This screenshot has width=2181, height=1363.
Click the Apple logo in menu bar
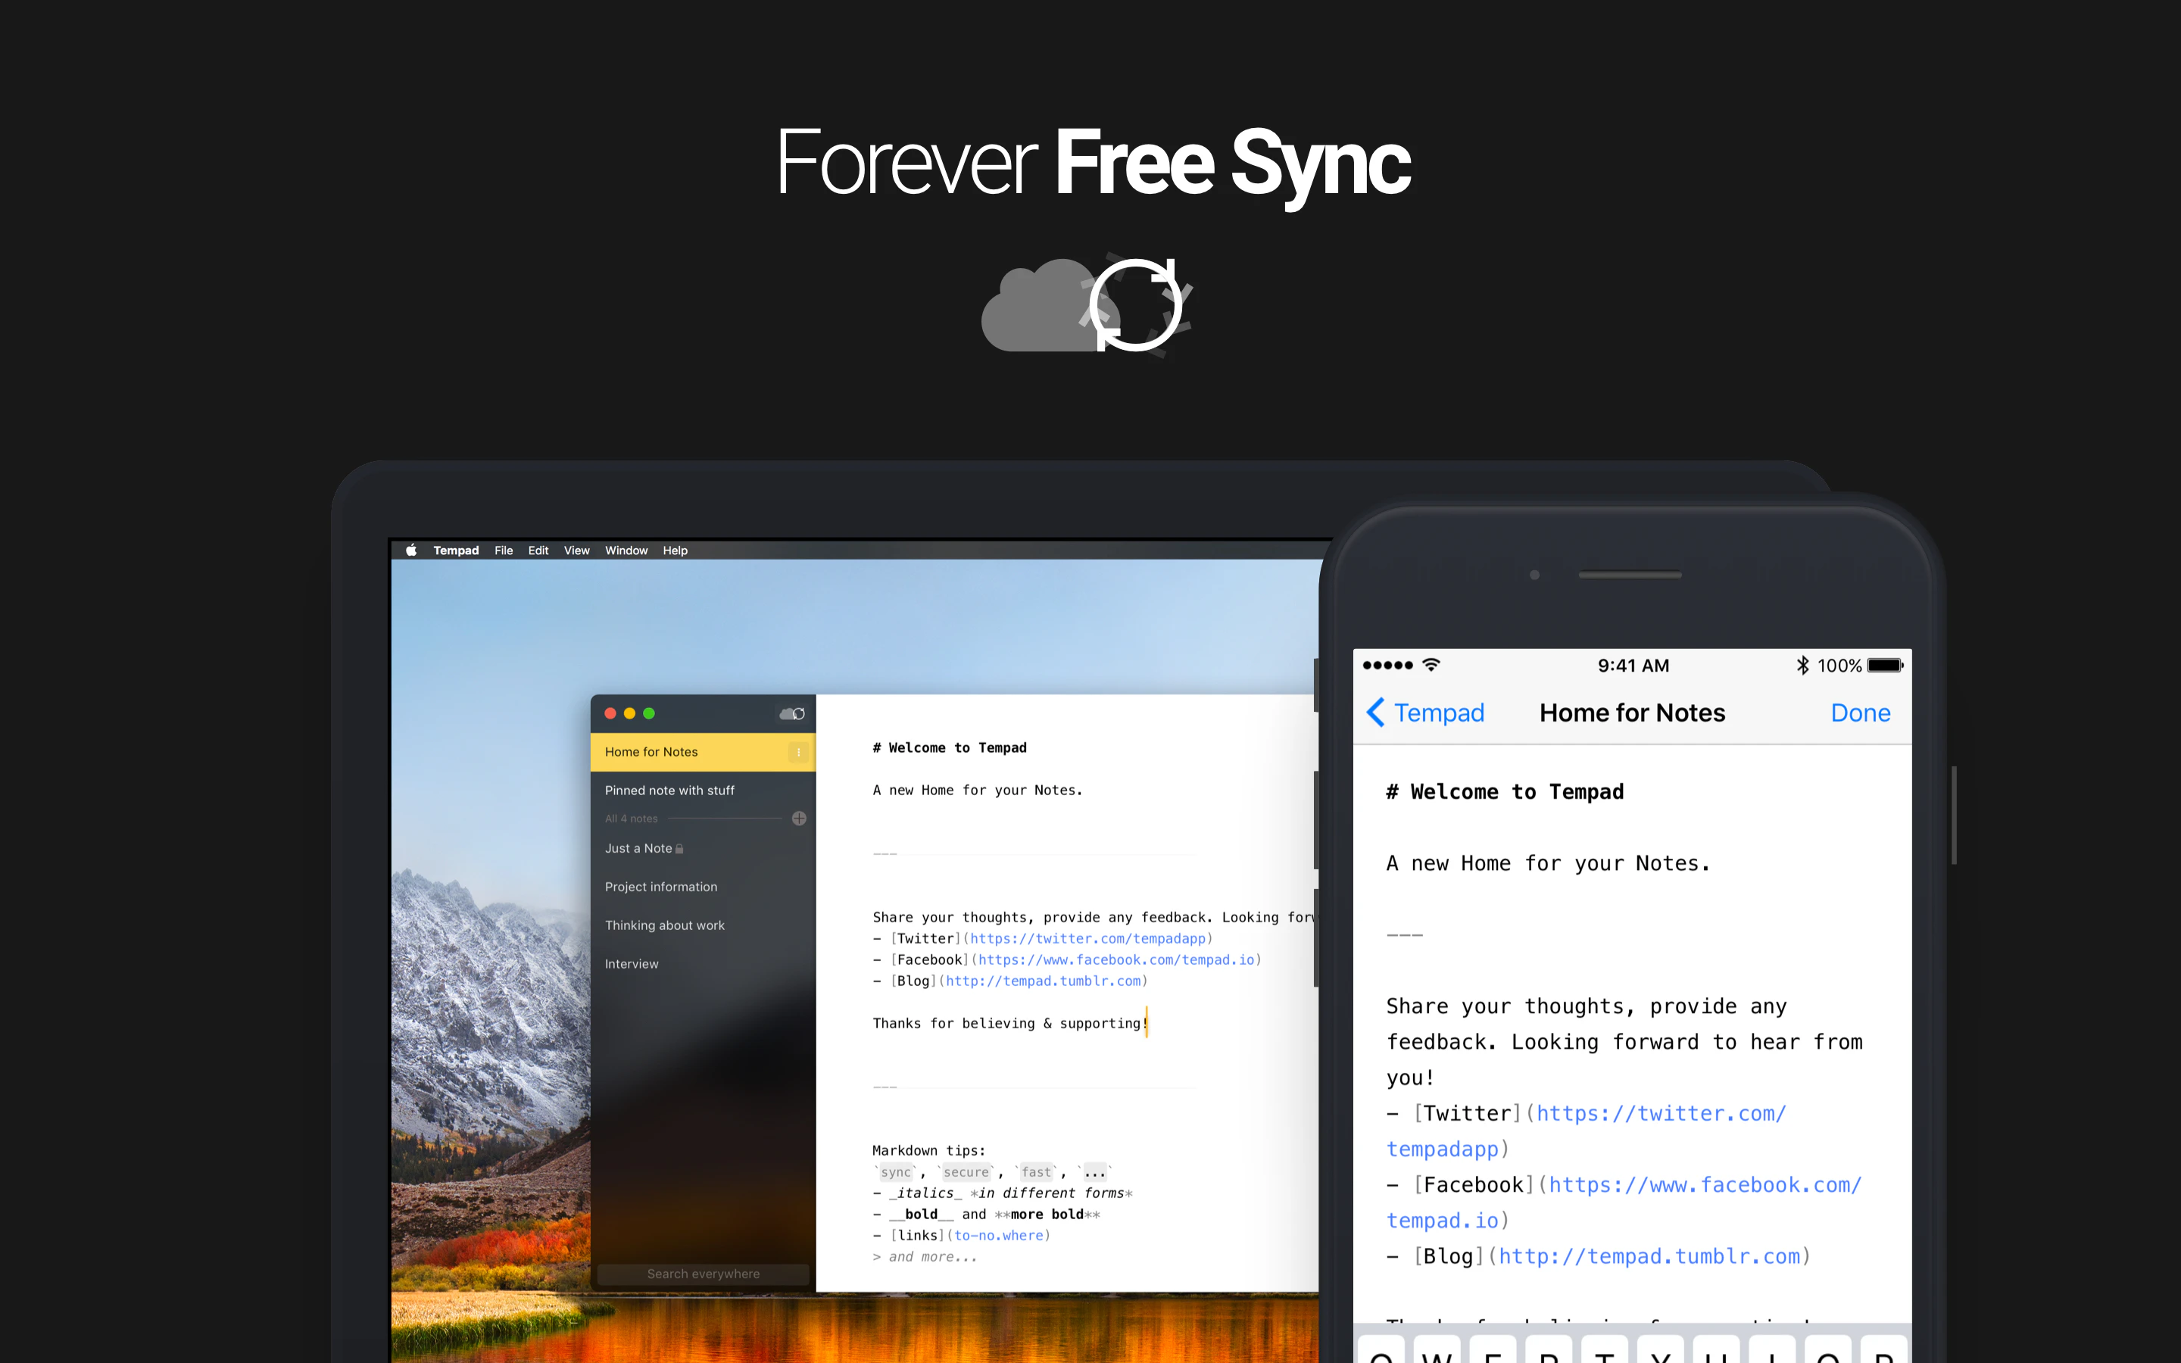click(411, 550)
